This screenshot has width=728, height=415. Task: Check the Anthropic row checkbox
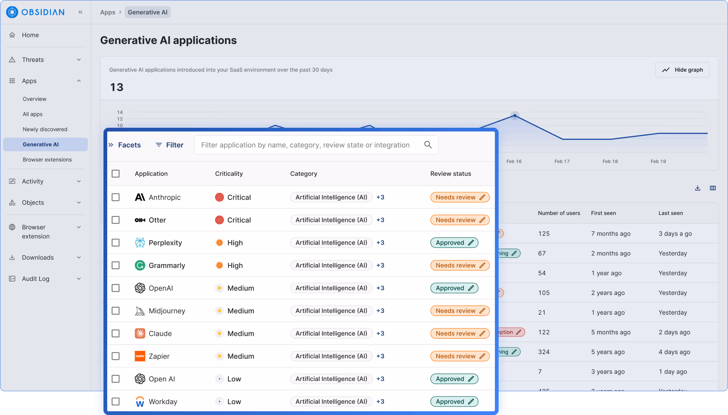point(116,197)
